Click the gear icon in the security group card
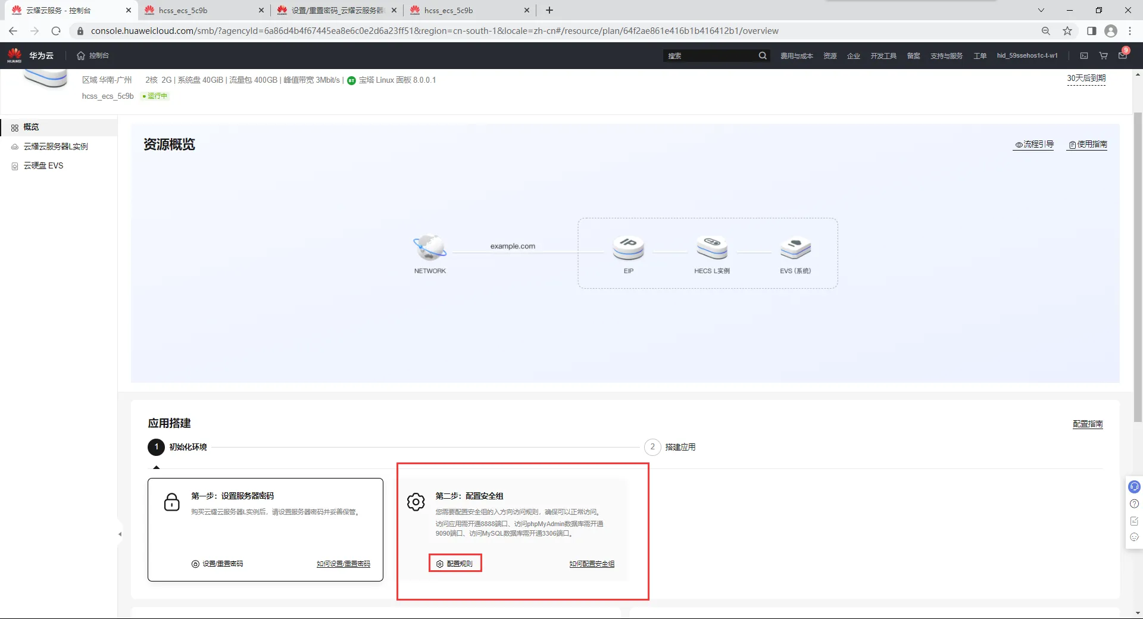The width and height of the screenshot is (1143, 619). click(416, 502)
